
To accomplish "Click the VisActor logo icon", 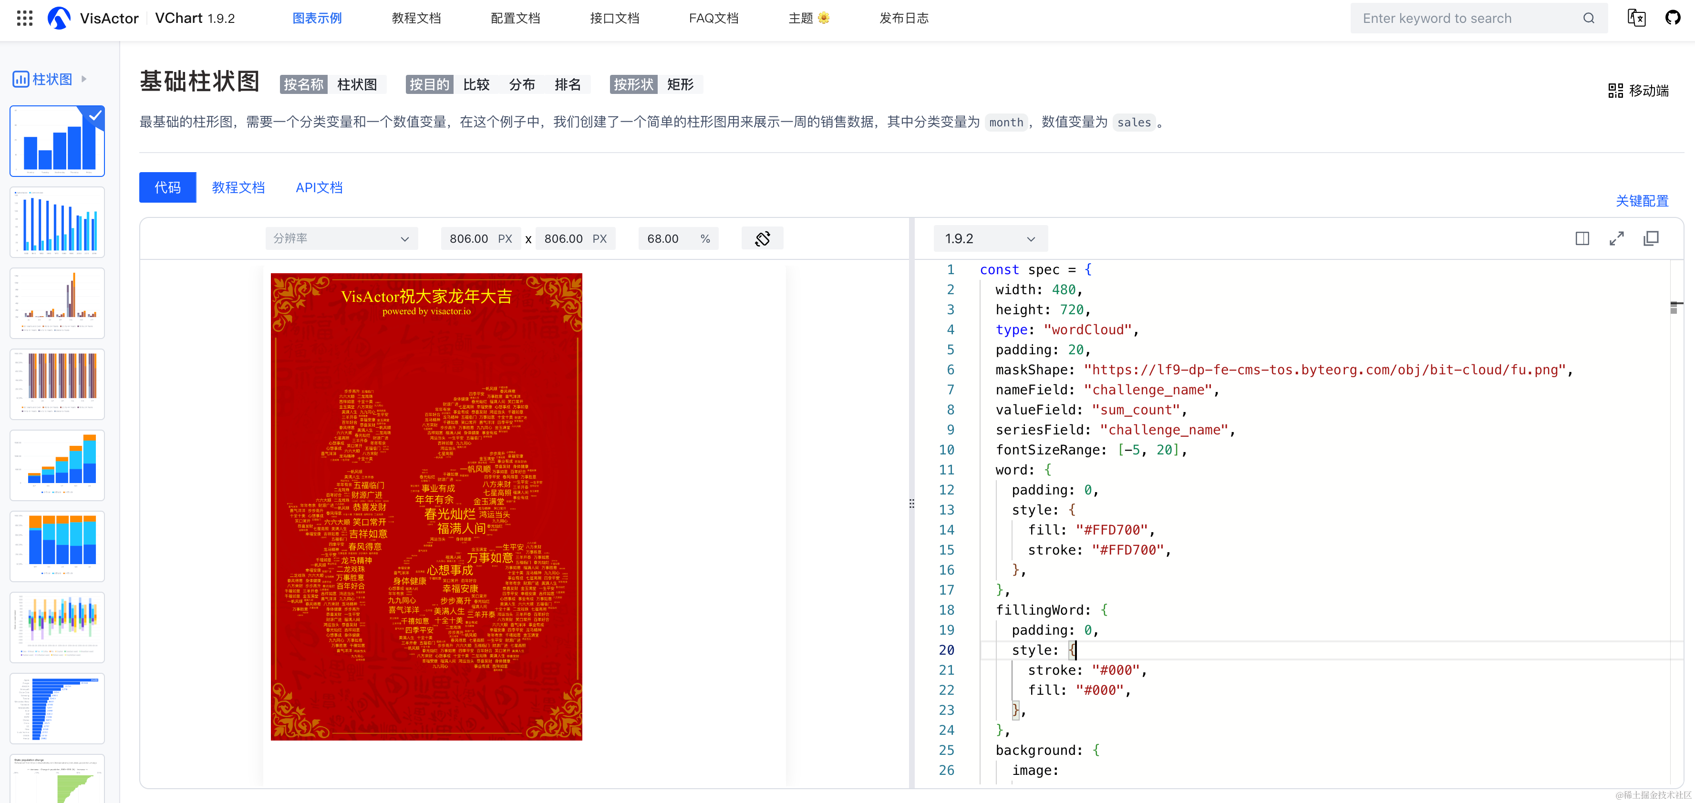I will (59, 18).
